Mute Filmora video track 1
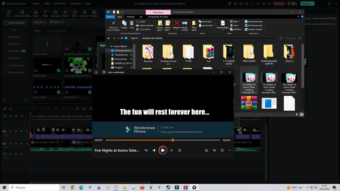 (x=16, y=143)
